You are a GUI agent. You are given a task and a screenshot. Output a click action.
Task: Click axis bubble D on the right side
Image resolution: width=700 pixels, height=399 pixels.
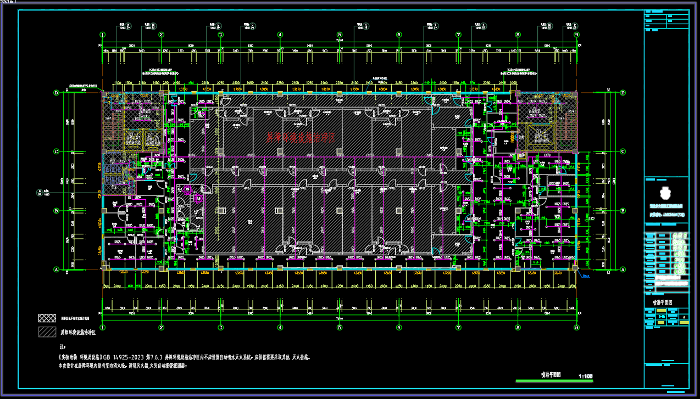(x=623, y=93)
